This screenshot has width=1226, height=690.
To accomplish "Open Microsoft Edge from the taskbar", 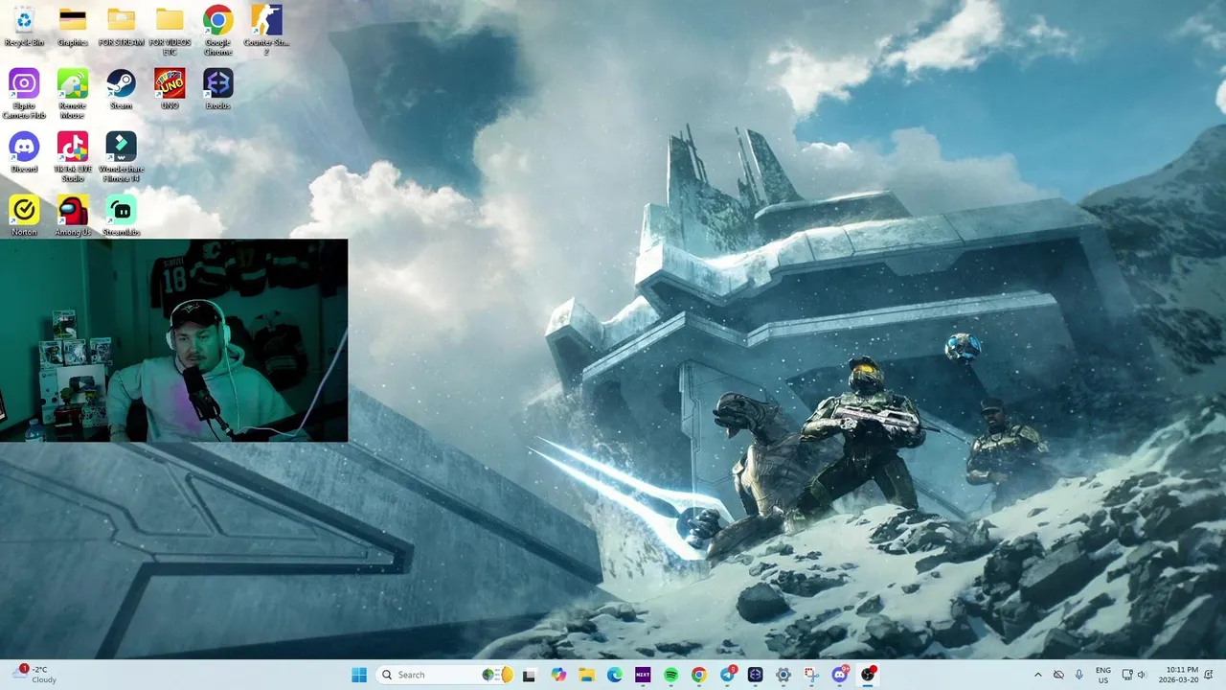I will coord(614,675).
